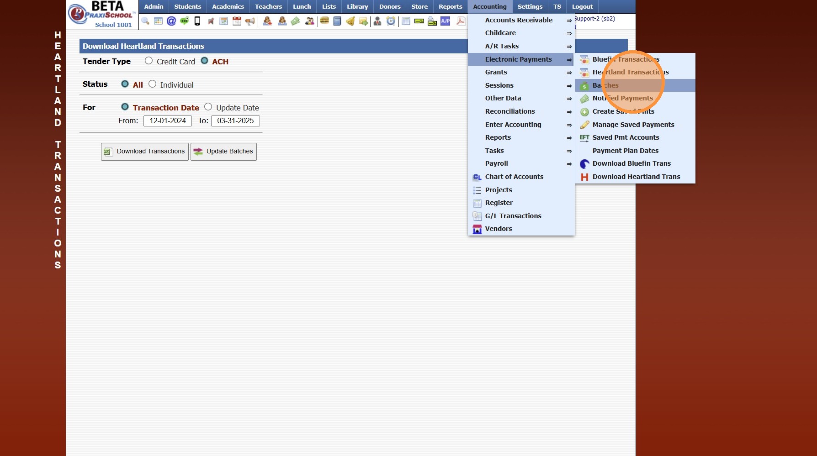
Task: Choose the Individual status option
Action: pyautogui.click(x=152, y=84)
